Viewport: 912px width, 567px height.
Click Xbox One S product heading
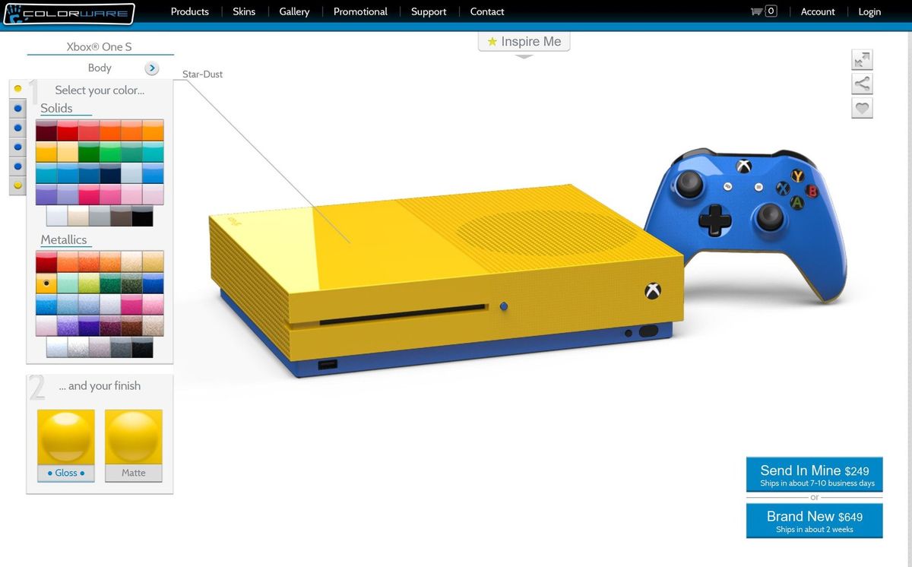[100, 46]
